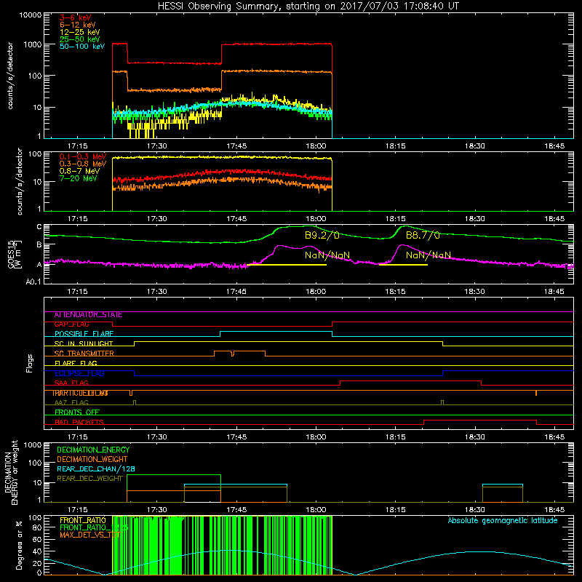Click the yellow FRONT_RATIO legend label
582x582 pixels.
[x=83, y=520]
